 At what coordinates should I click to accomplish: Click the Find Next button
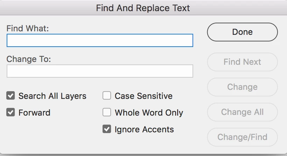(242, 62)
